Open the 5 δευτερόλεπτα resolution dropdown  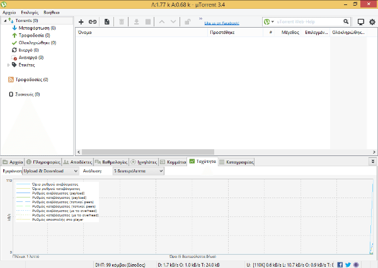point(139,171)
